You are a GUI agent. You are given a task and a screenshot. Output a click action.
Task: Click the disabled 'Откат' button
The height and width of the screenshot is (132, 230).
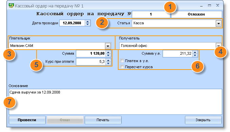point(65,120)
